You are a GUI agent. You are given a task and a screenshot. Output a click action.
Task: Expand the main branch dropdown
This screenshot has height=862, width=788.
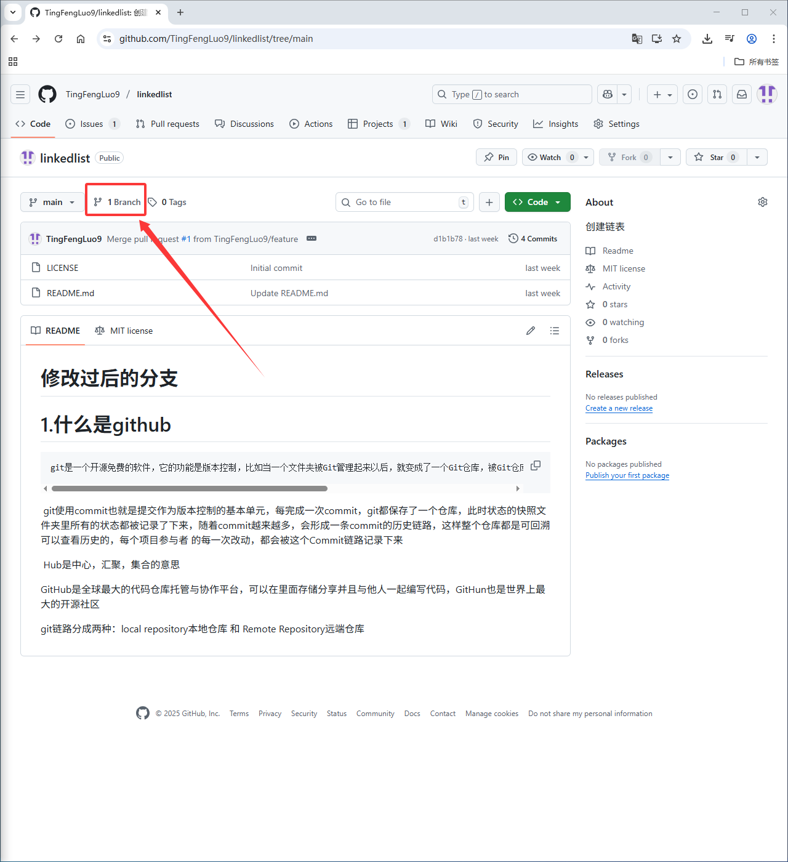click(52, 202)
